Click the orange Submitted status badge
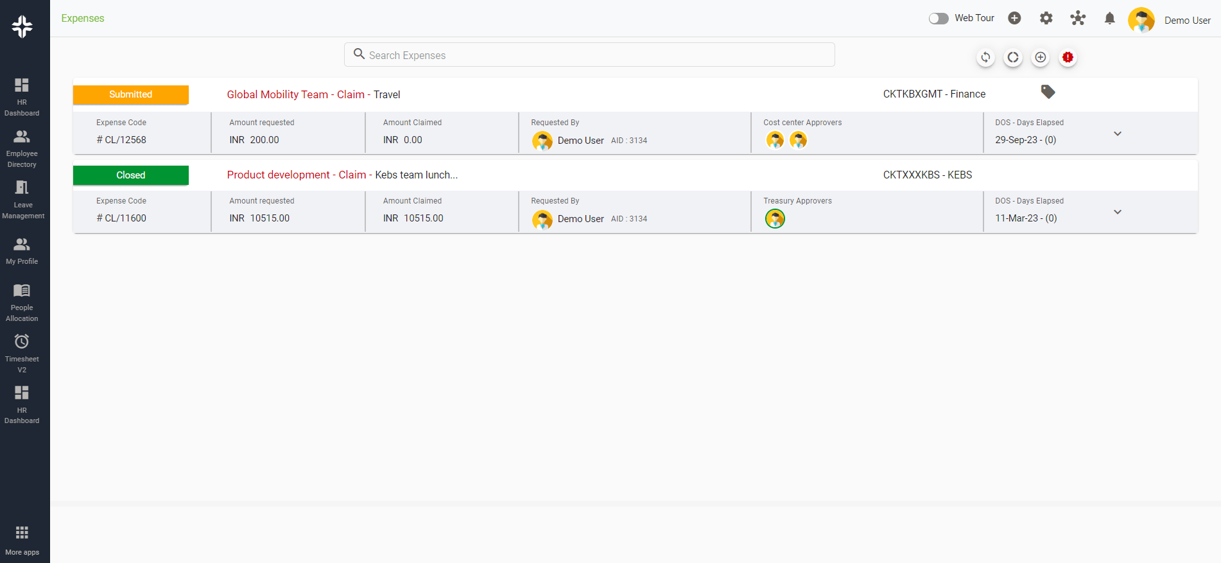 coord(130,94)
